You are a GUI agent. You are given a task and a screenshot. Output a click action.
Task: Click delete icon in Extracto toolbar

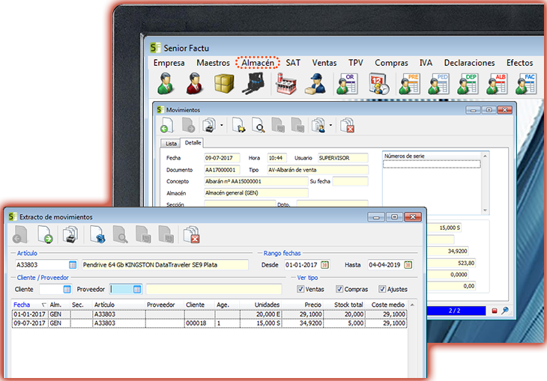click(x=192, y=234)
